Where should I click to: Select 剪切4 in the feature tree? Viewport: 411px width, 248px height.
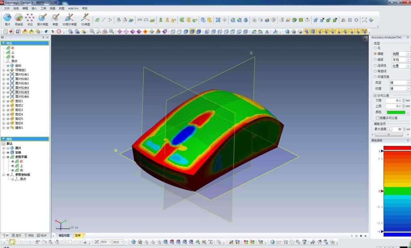(19, 114)
